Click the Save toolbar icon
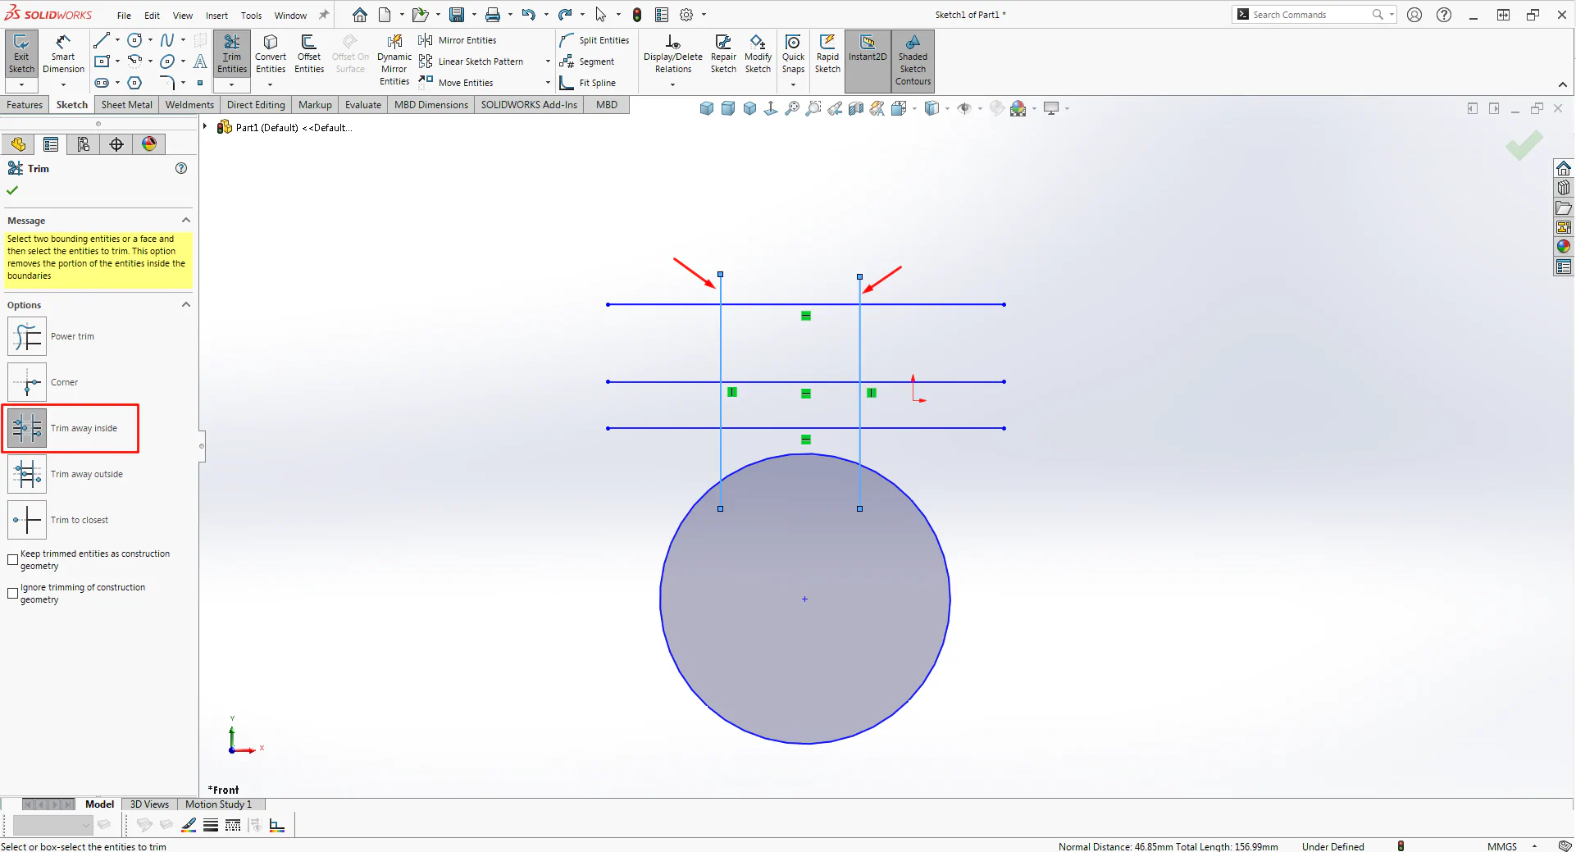Image resolution: width=1576 pixels, height=852 pixels. [x=457, y=15]
